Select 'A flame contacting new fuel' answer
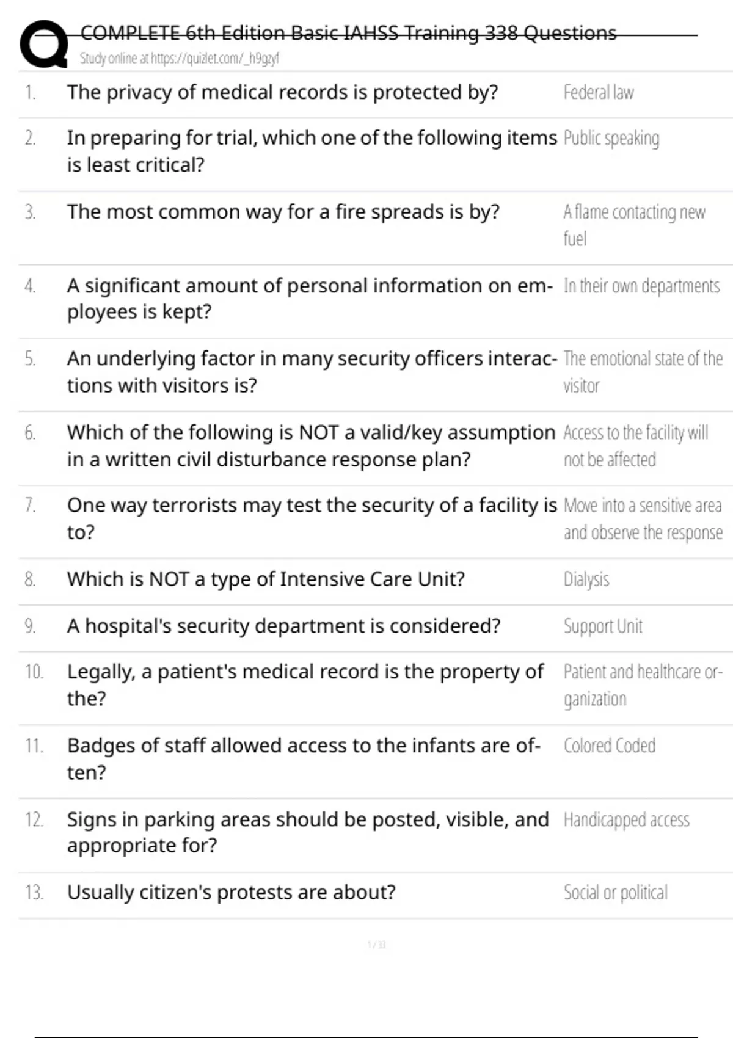 point(633,225)
